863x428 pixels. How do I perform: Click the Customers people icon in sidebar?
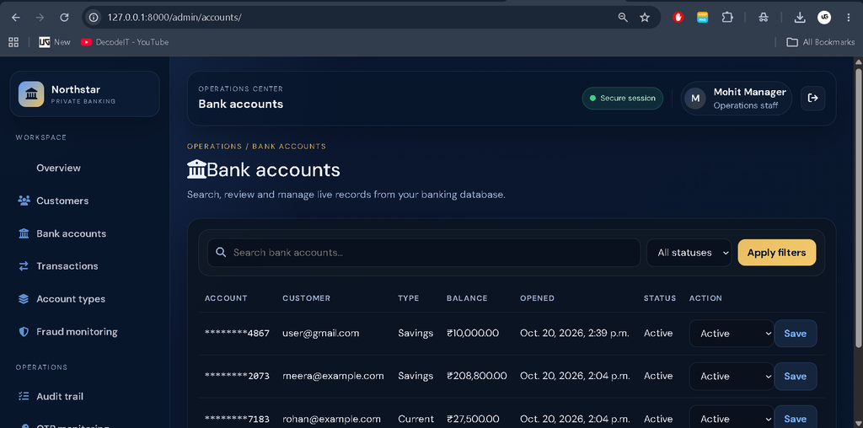click(24, 201)
